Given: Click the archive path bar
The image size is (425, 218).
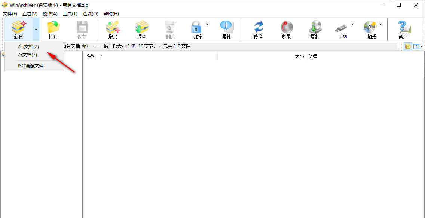Looking at the screenshot, I should (230, 46).
